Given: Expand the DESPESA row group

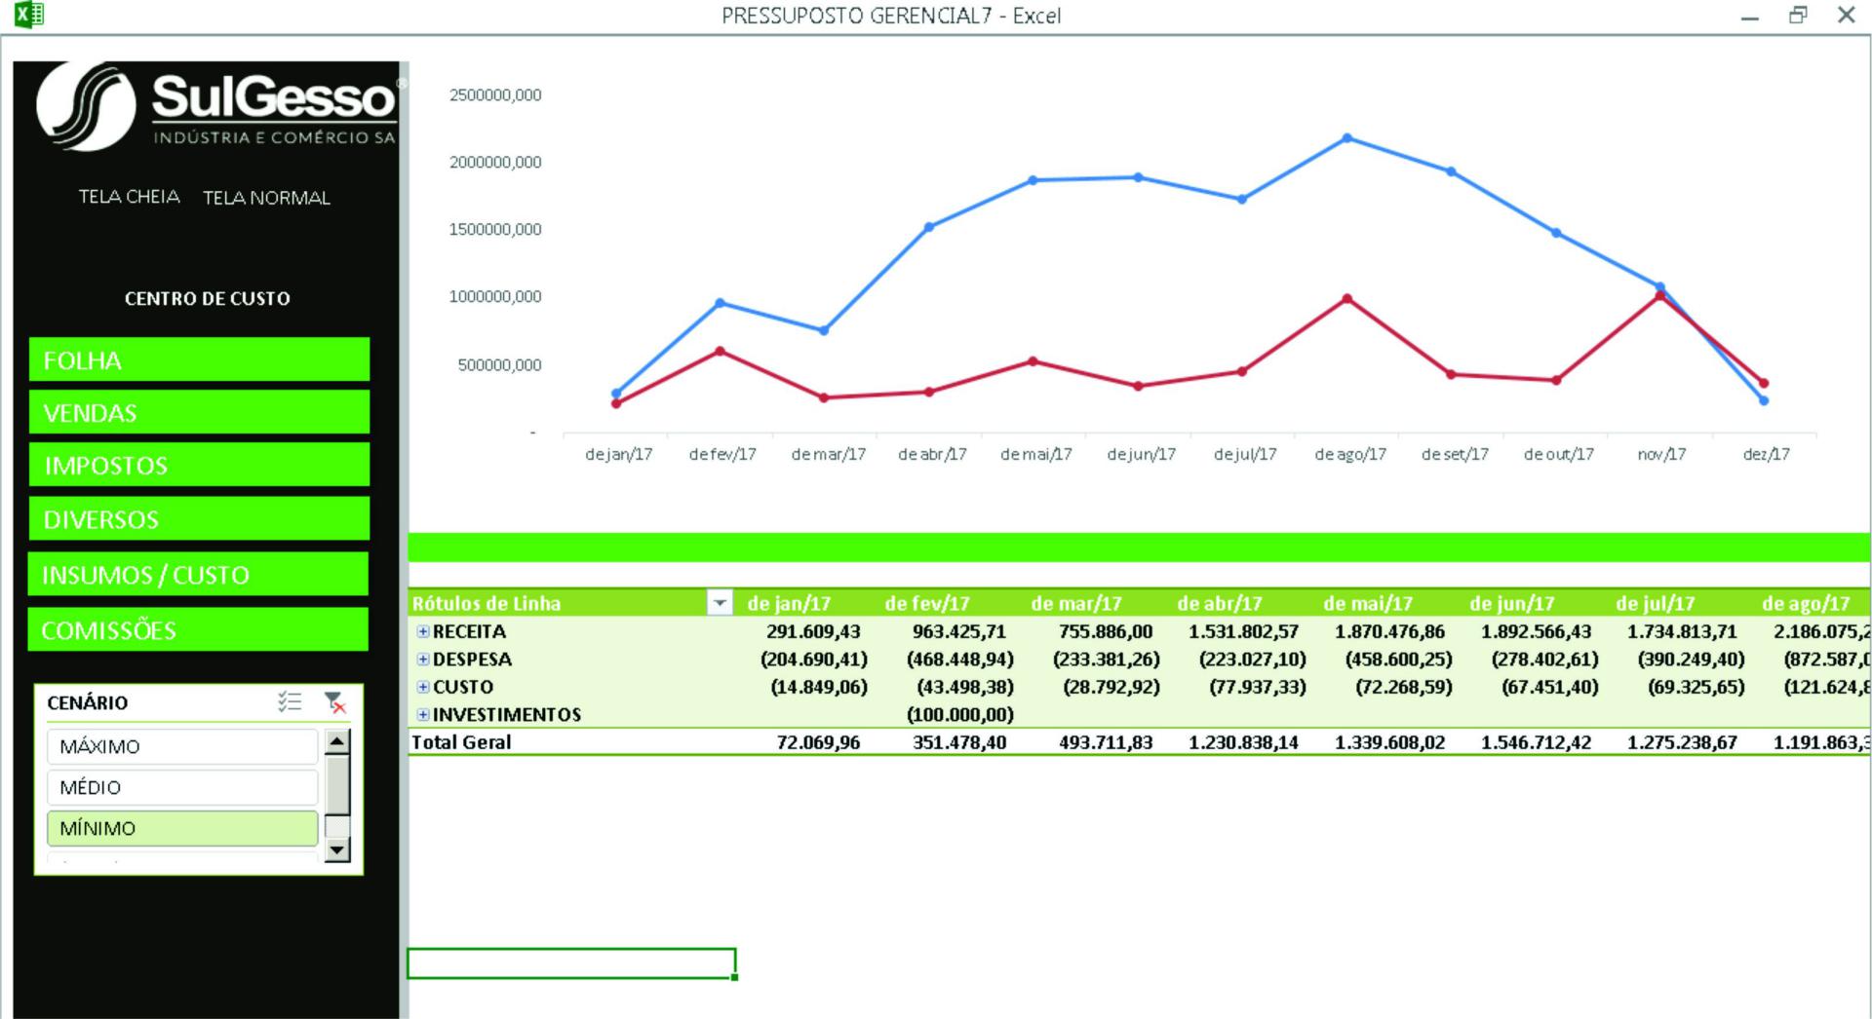Looking at the screenshot, I should 423,659.
